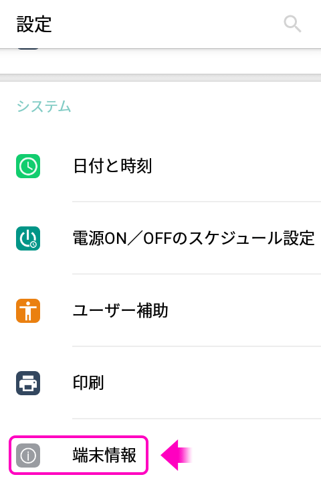Tap blank space in the 日付と時刻 row
This screenshot has height=491, width=321.
click(x=237, y=166)
